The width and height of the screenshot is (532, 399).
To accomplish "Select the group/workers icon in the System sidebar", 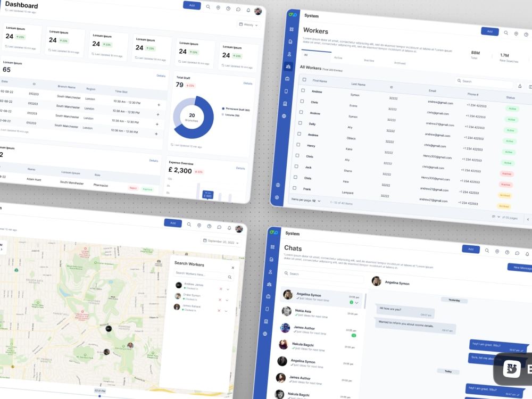I will click(x=289, y=66).
